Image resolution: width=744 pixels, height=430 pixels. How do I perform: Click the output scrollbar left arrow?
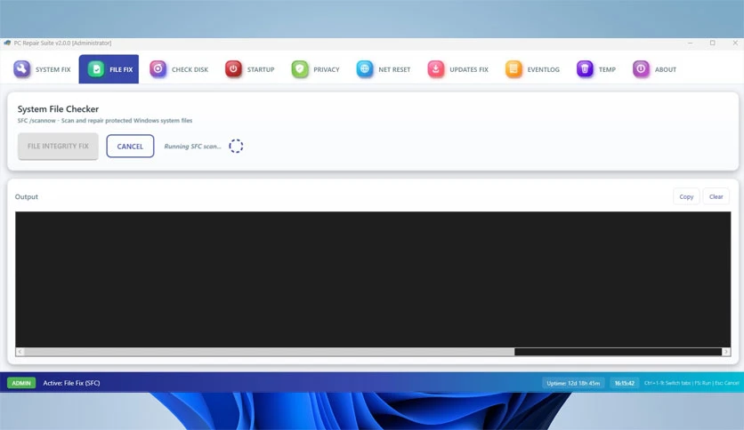(x=20, y=352)
